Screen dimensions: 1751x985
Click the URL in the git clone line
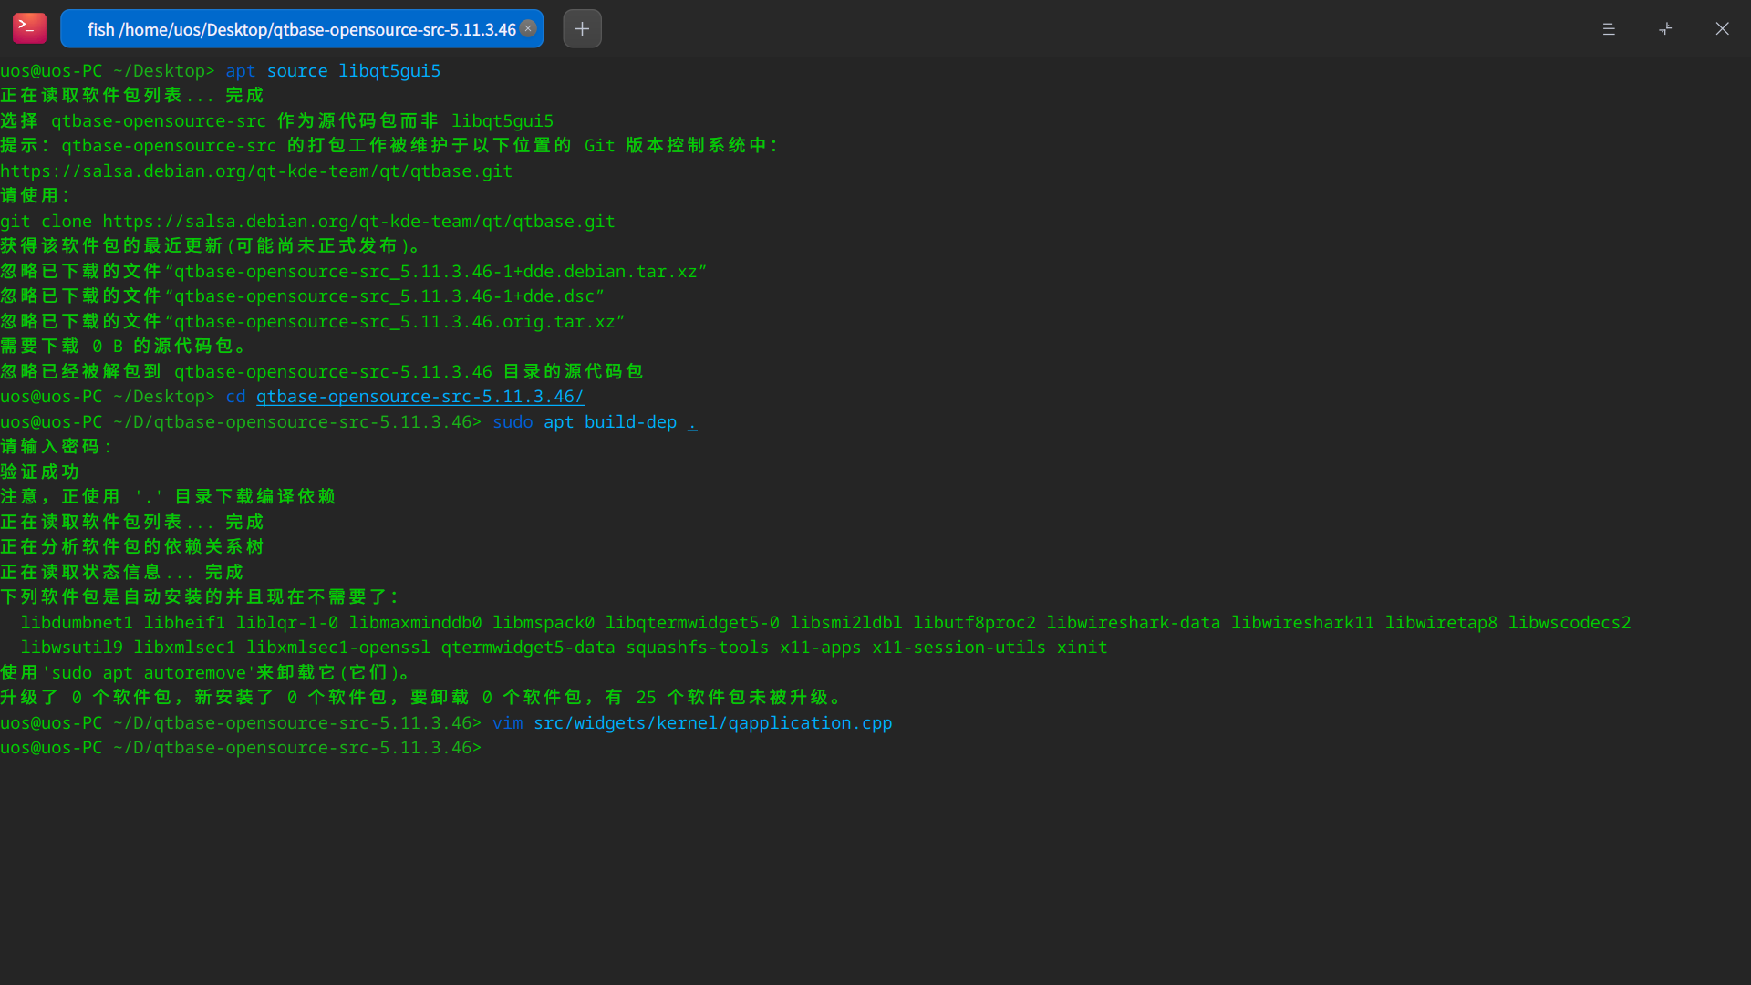(358, 222)
